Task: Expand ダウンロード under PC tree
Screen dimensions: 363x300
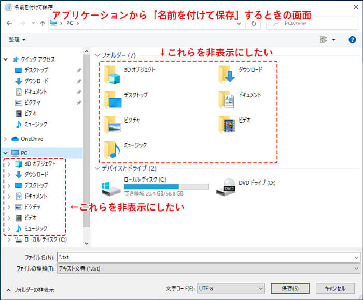Action: coord(9,175)
